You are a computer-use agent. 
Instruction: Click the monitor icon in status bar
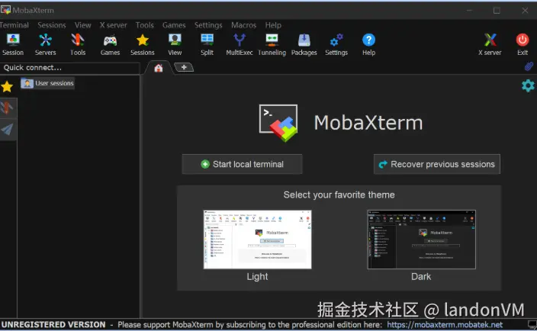pyautogui.click(x=532, y=324)
